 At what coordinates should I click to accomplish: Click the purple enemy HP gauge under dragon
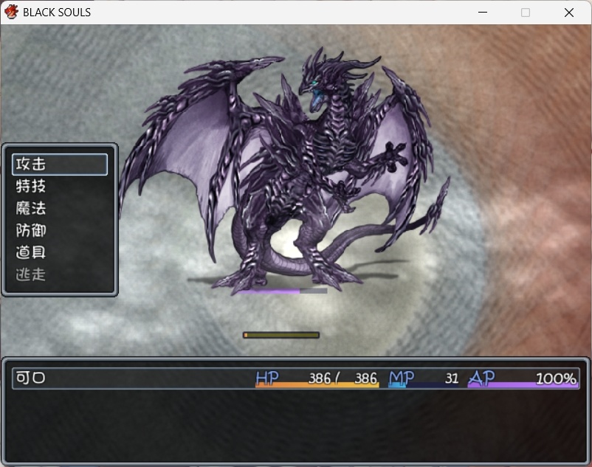282,291
